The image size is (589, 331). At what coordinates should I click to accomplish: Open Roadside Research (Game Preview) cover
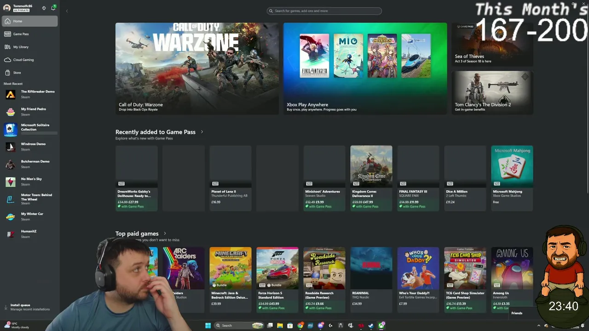coord(324,268)
